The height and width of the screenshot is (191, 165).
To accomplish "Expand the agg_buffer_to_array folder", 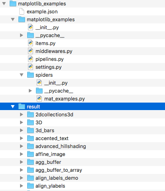I will point(21,170).
